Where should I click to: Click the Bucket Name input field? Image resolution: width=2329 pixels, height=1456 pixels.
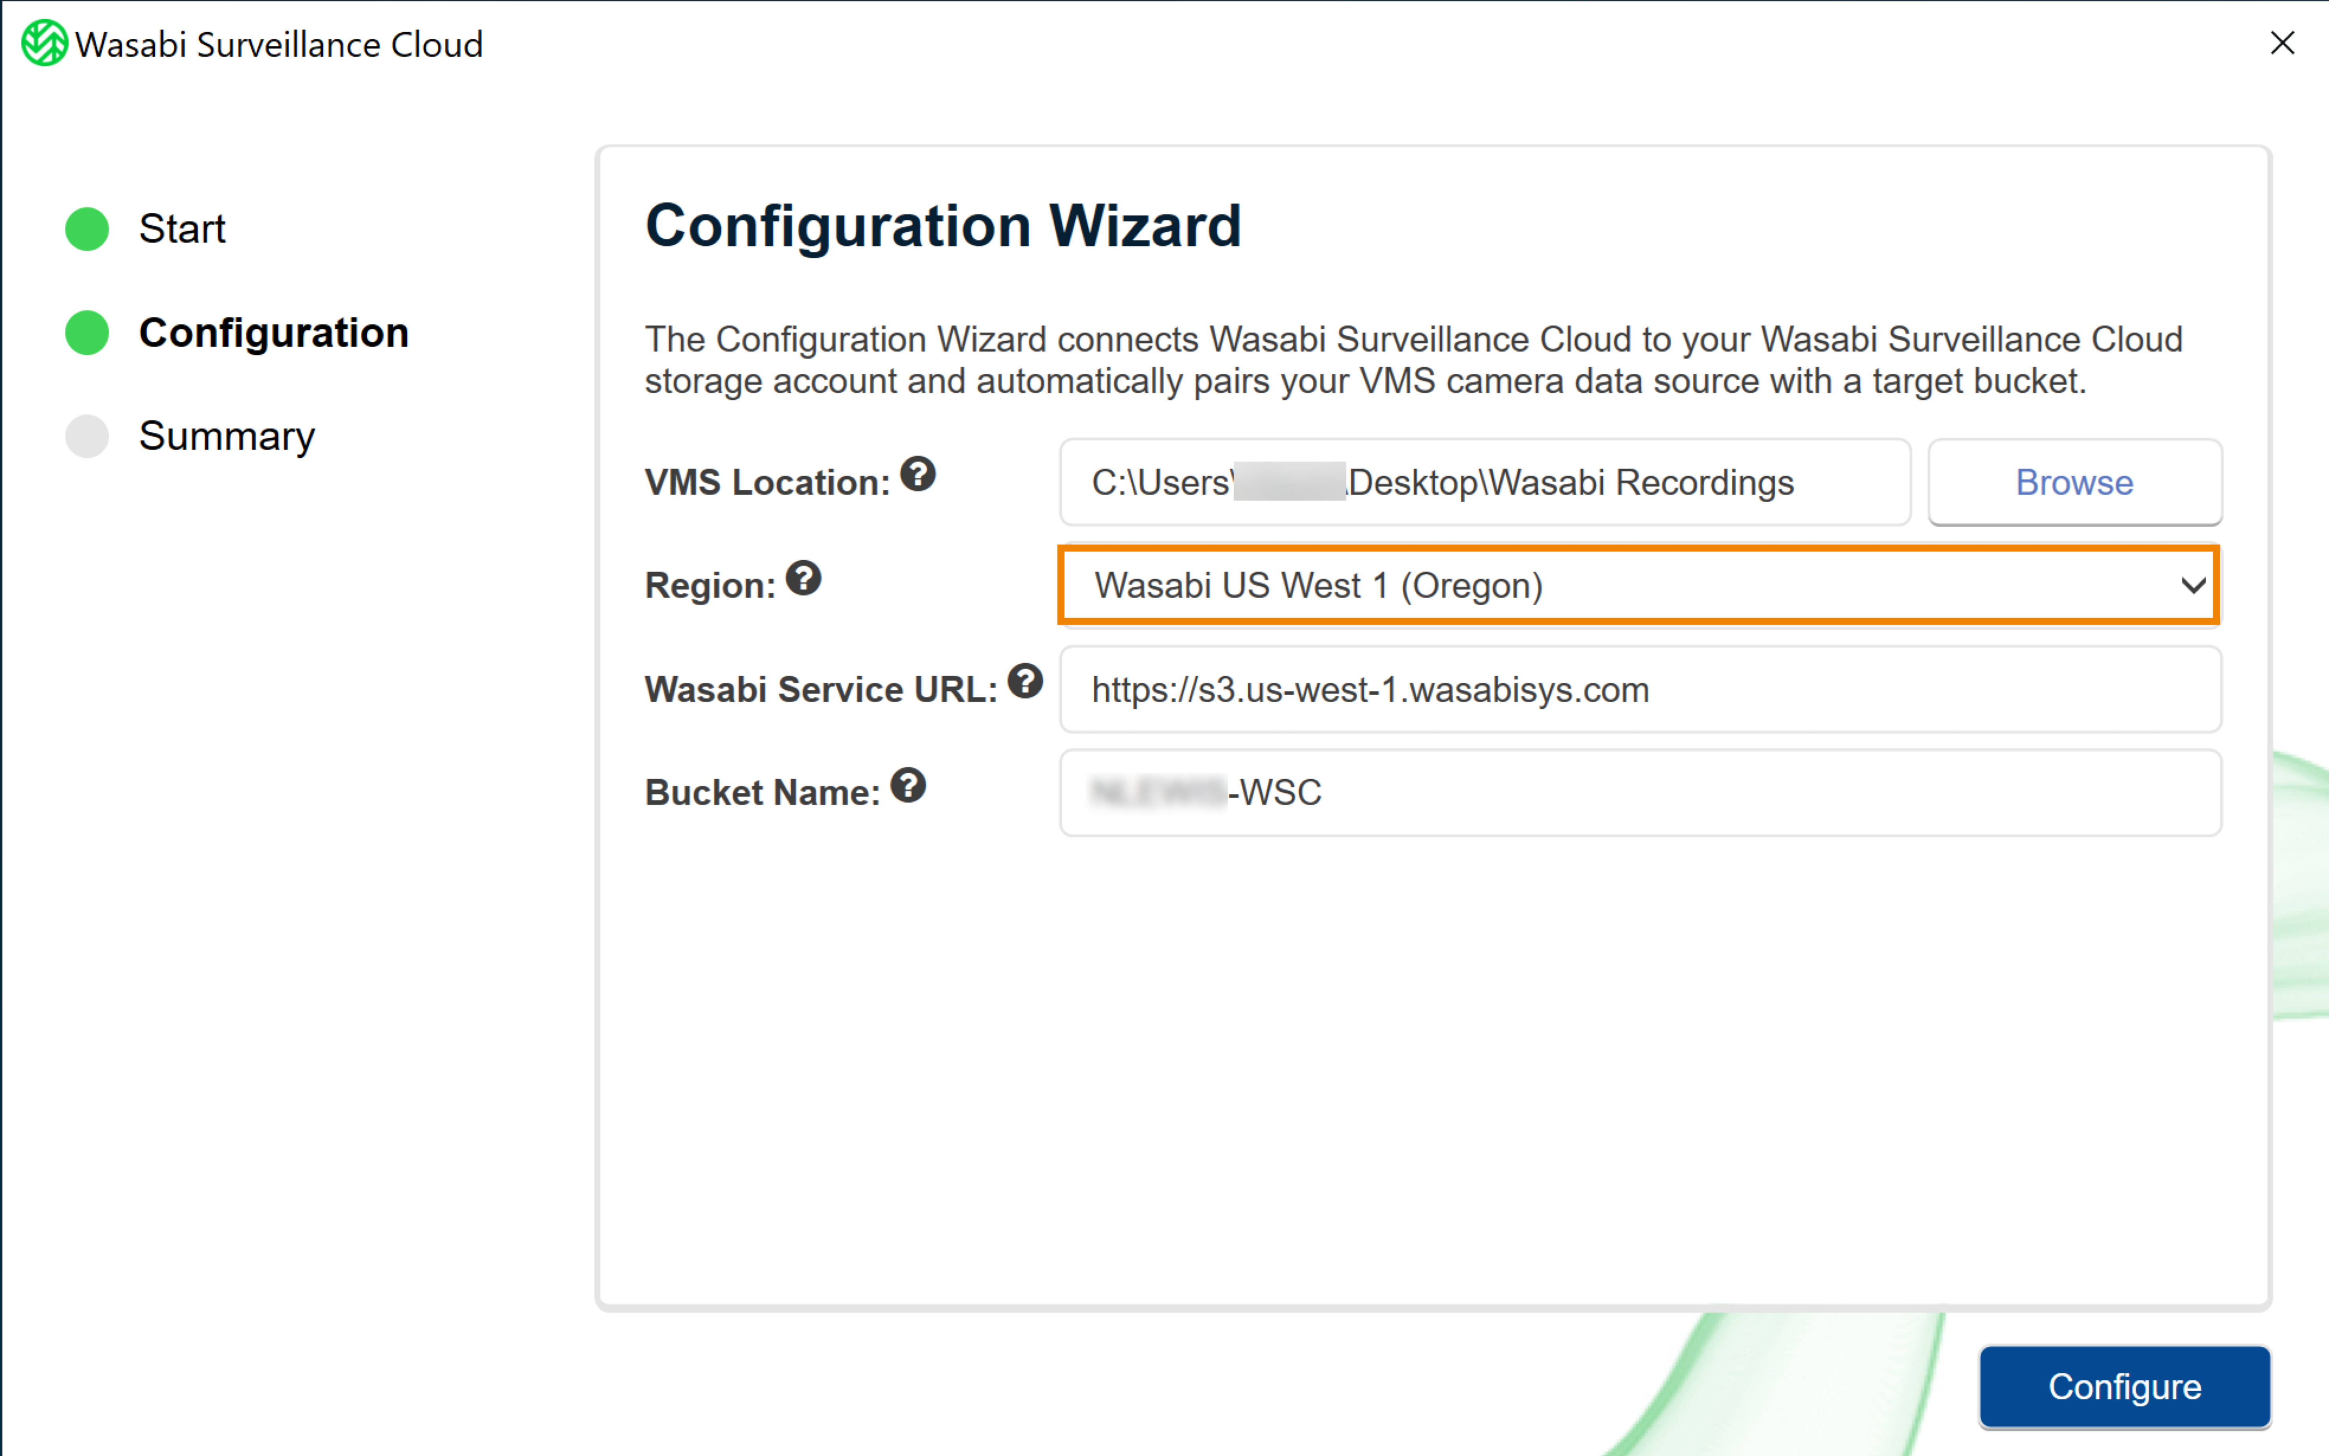coord(1640,793)
